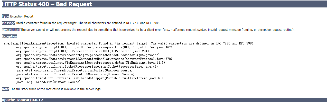327x111 pixels.
Task: Click the Note label
Action: [x=5, y=89]
